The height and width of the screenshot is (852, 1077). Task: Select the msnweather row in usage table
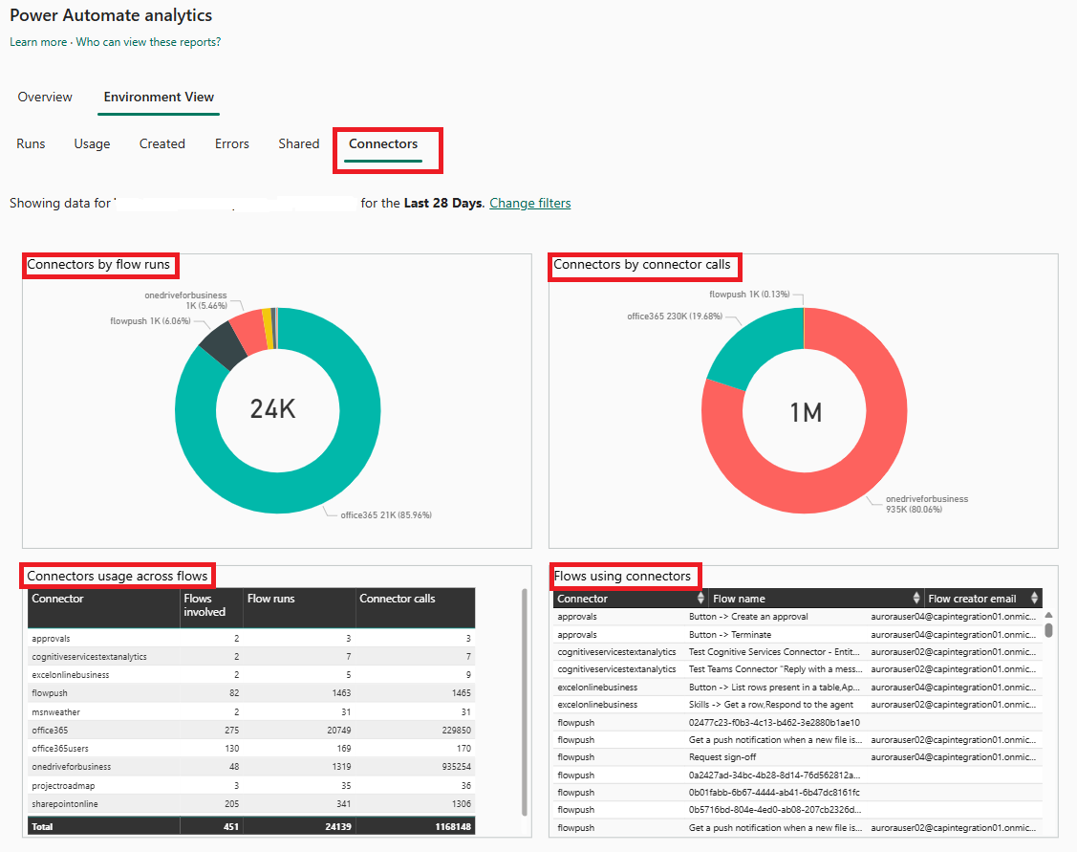[x=251, y=711]
